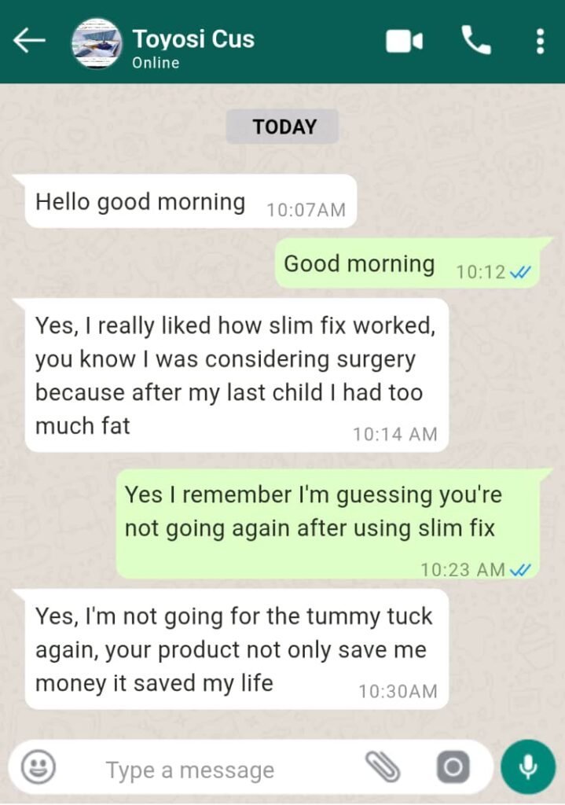Open Toyosi Cus profile picture
The image size is (565, 805).
click(97, 43)
